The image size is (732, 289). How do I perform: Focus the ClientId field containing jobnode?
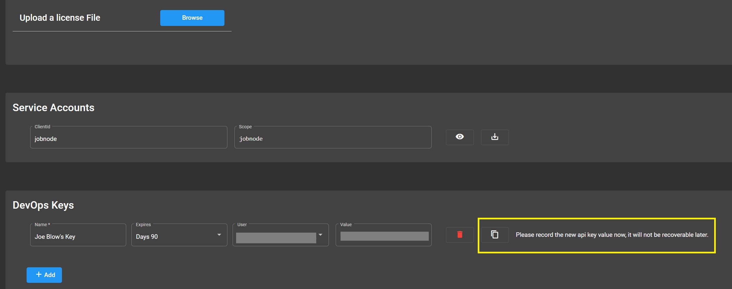pos(128,138)
